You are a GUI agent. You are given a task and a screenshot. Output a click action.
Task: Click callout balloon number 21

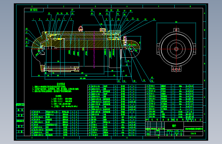tap(27, 46)
